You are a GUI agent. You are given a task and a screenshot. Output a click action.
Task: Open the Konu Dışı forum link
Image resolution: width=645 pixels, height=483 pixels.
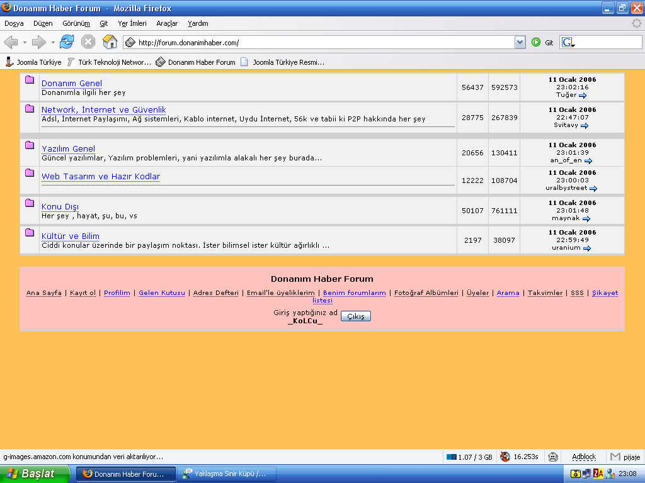[60, 206]
